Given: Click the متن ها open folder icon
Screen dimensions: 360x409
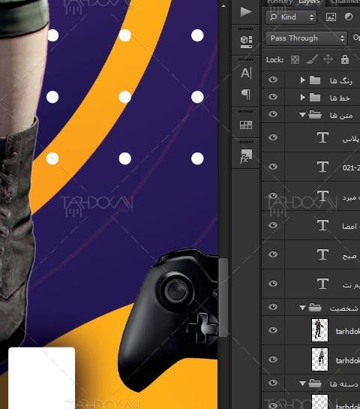Looking at the screenshot, I should [x=315, y=115].
